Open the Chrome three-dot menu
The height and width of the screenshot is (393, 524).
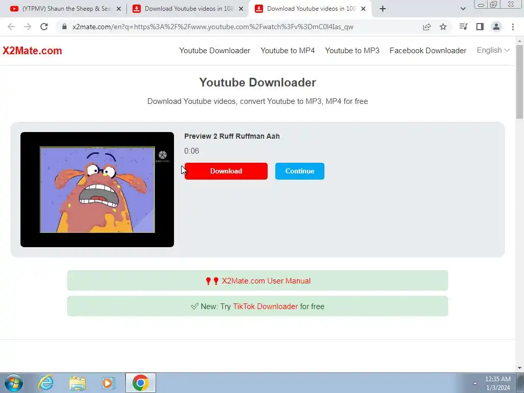tap(513, 27)
